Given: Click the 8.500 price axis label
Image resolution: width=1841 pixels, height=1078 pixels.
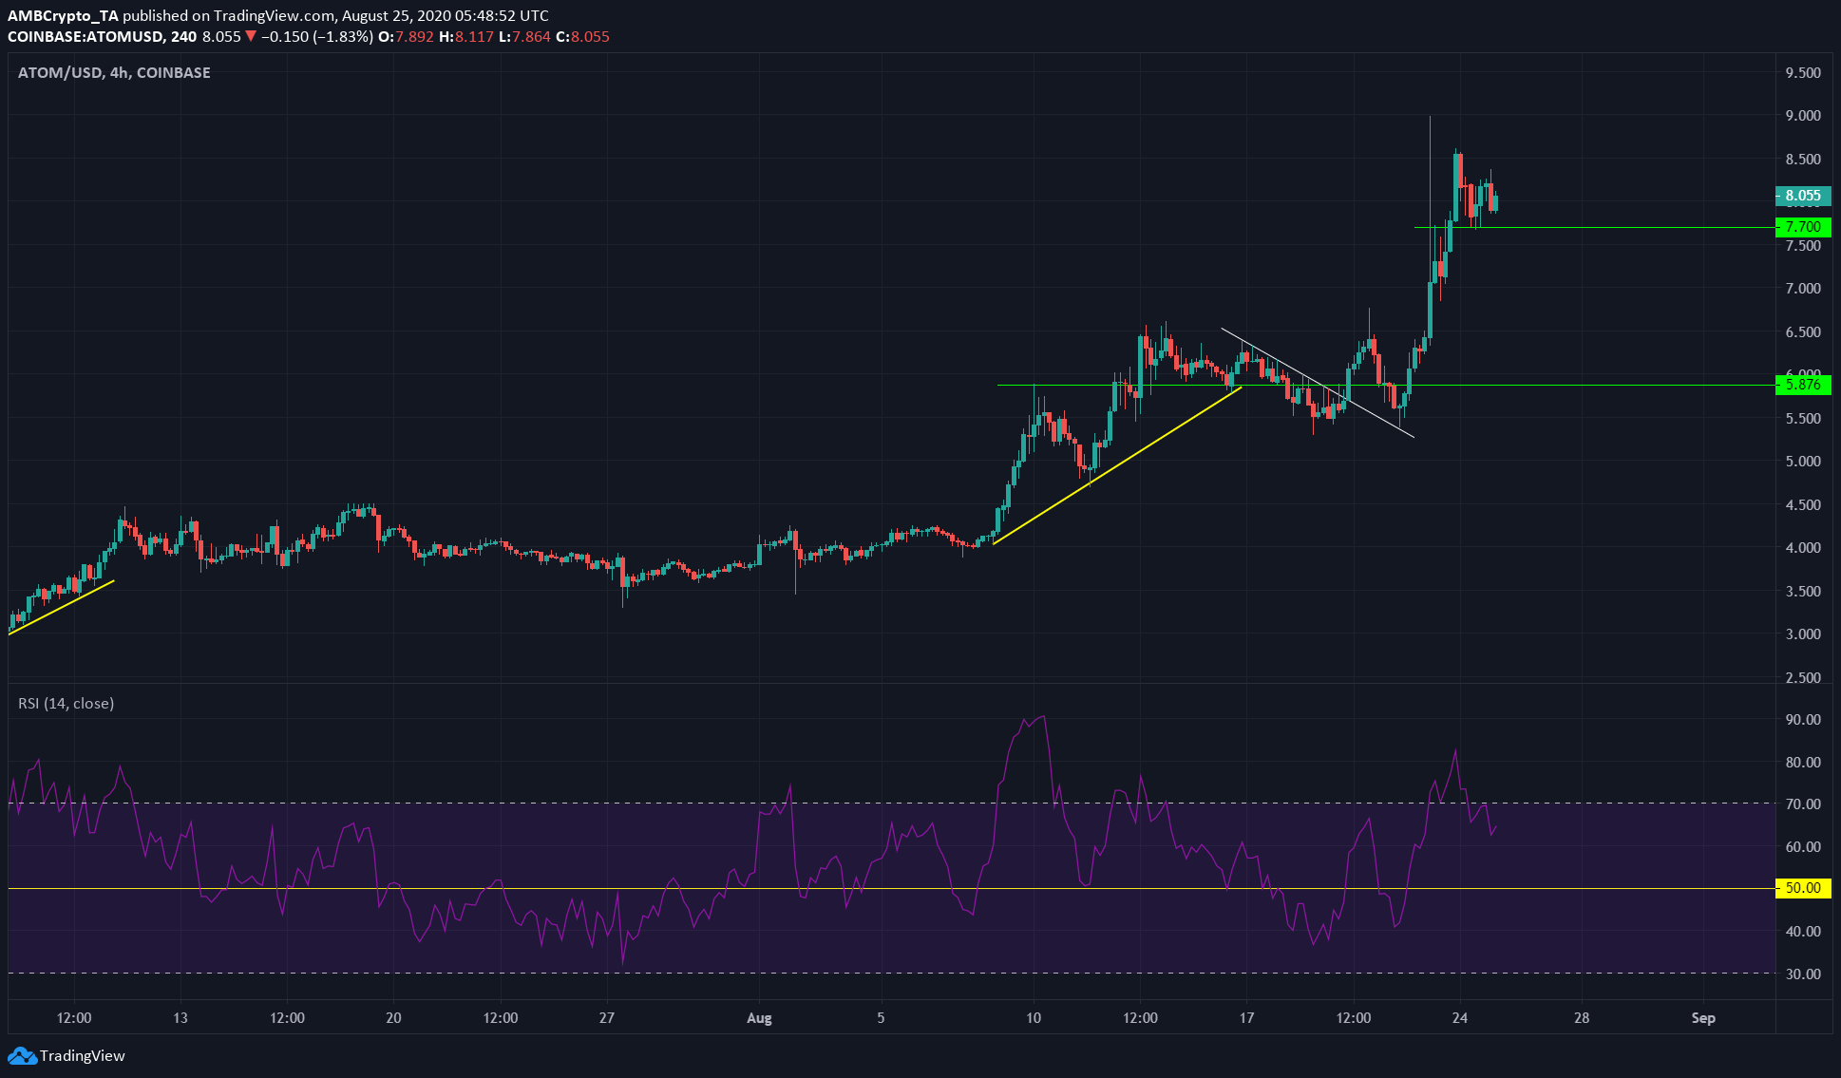Looking at the screenshot, I should tap(1803, 159).
